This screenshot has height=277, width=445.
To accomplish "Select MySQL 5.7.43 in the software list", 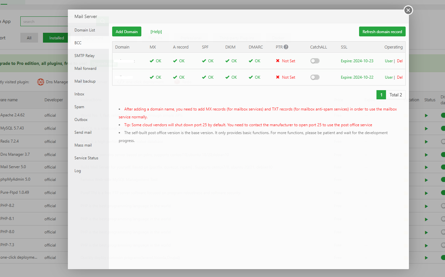I will (x=12, y=128).
